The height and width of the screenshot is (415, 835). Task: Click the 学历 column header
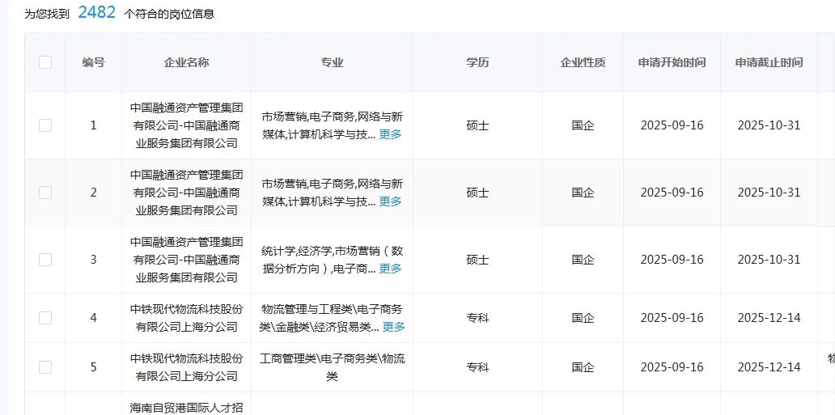point(477,62)
